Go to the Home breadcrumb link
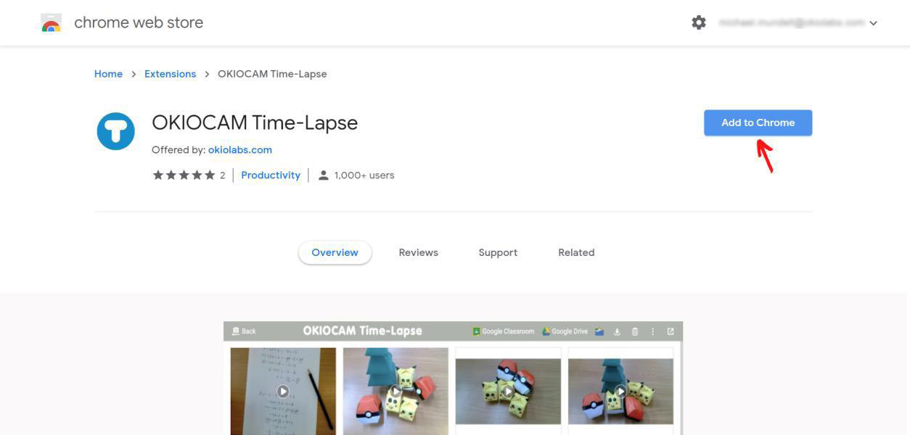Viewport: 910px width, 435px height. (x=108, y=74)
